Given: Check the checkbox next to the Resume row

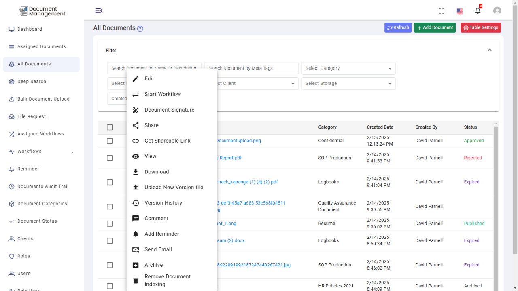Looking at the screenshot, I should pos(110,224).
